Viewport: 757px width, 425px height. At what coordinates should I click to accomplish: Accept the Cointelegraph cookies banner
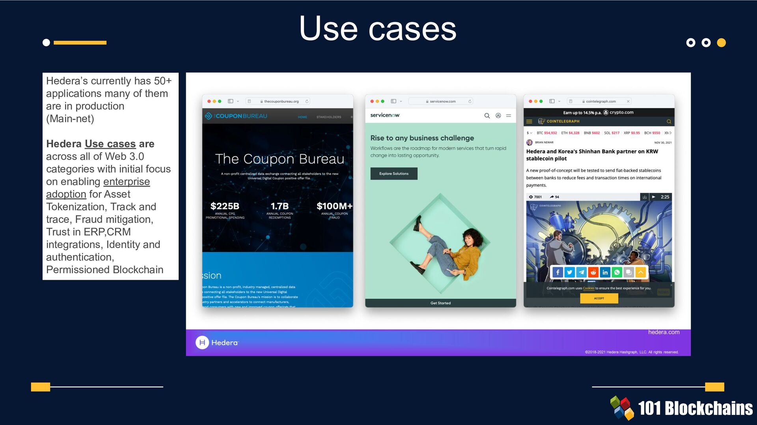(599, 298)
